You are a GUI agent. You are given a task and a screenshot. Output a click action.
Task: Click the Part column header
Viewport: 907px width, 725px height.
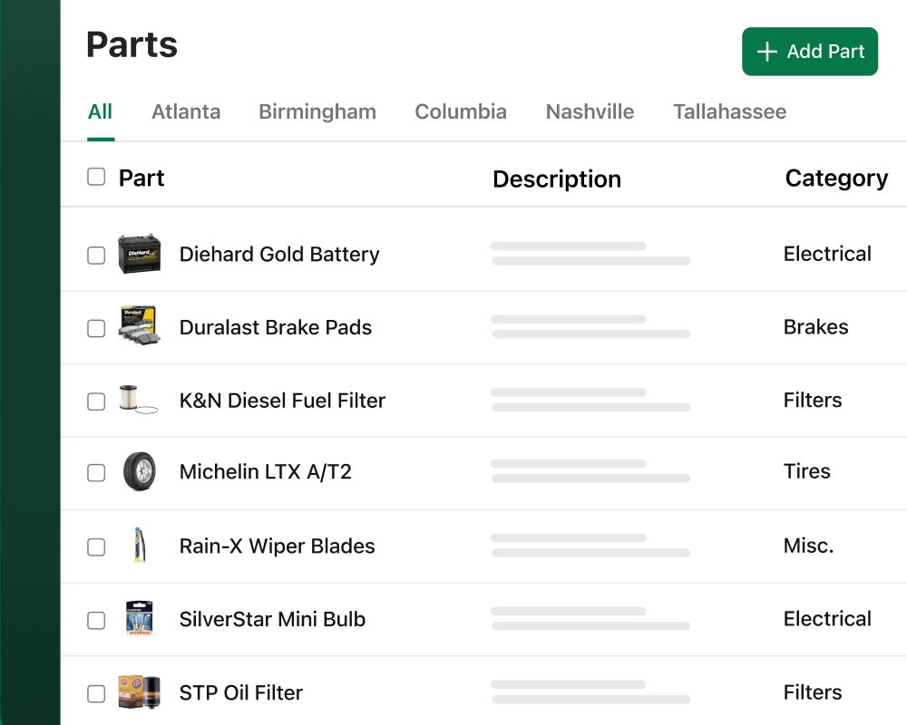(x=141, y=178)
